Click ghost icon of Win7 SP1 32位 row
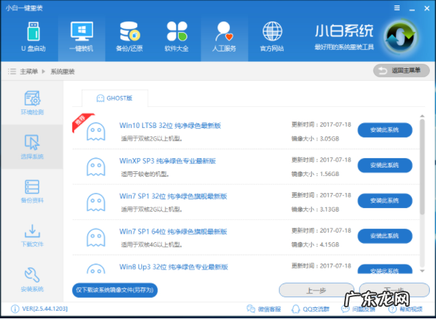 96,202
